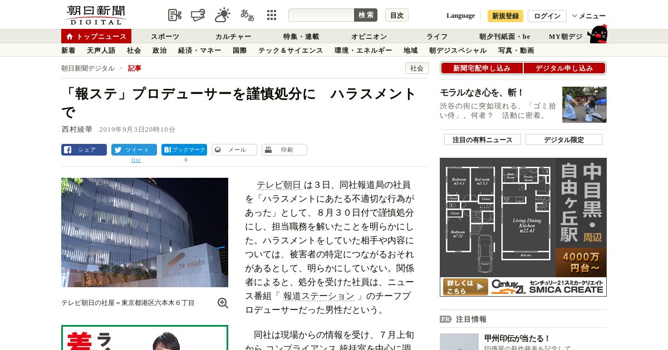The image size is (668, 350).
Task: Open the ライフ tab
Action: 437,37
